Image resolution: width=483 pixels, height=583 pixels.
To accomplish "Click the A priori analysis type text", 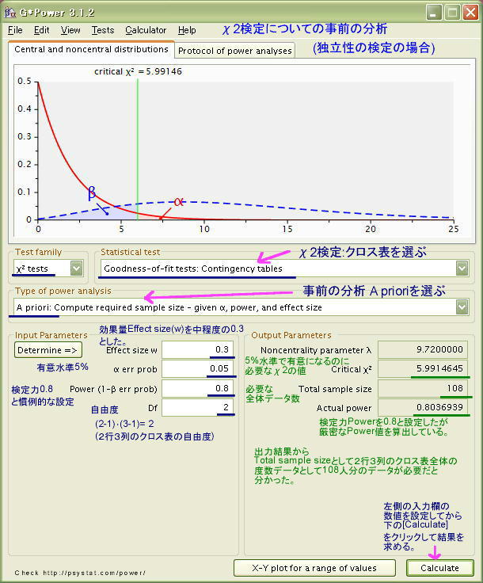I will 169,307.
